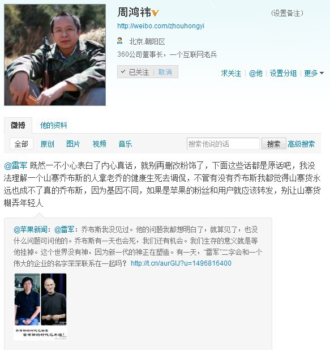Screen dimensions: 330x350
Task: Open the t.cn/aurGlJ short link
Action: point(181,263)
